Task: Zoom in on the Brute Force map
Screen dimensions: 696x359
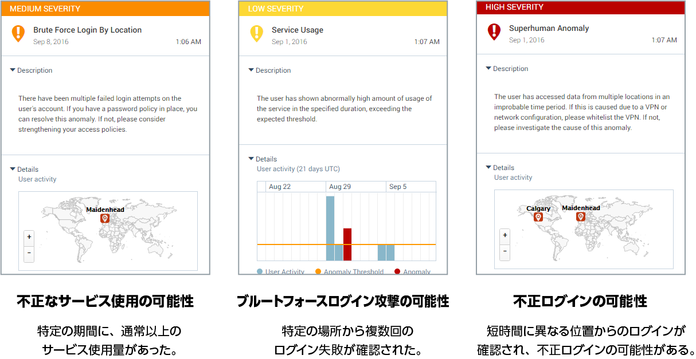Action: pyautogui.click(x=29, y=237)
